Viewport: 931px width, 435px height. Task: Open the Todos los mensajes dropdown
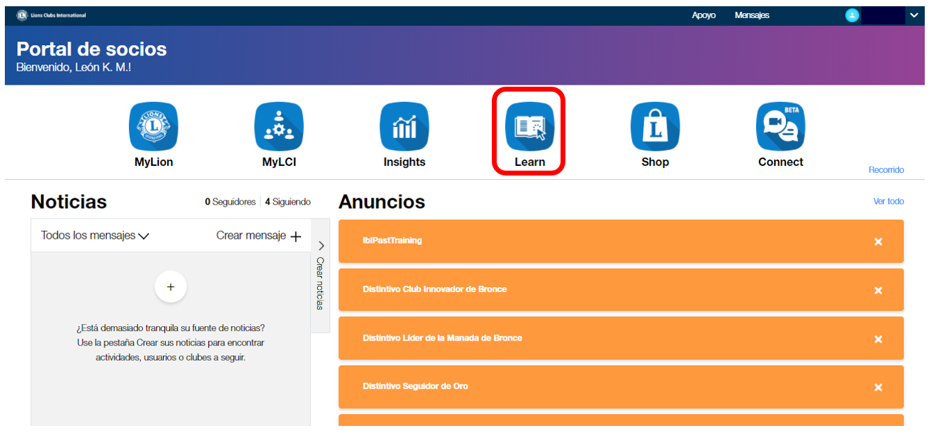pyautogui.click(x=95, y=236)
